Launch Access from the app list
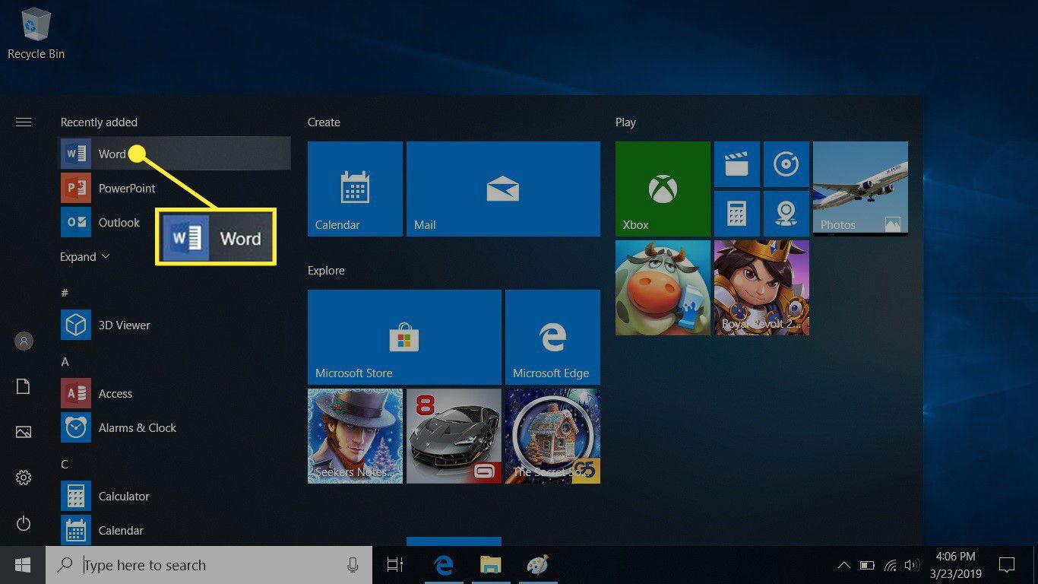Screen dimensions: 1038x584 click(175, 393)
